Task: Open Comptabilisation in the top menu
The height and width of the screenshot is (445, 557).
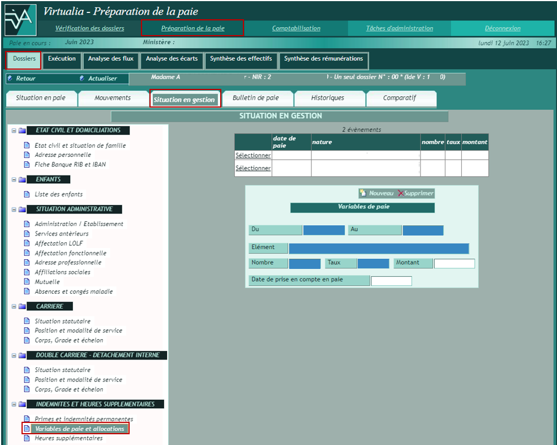Action: pyautogui.click(x=296, y=28)
